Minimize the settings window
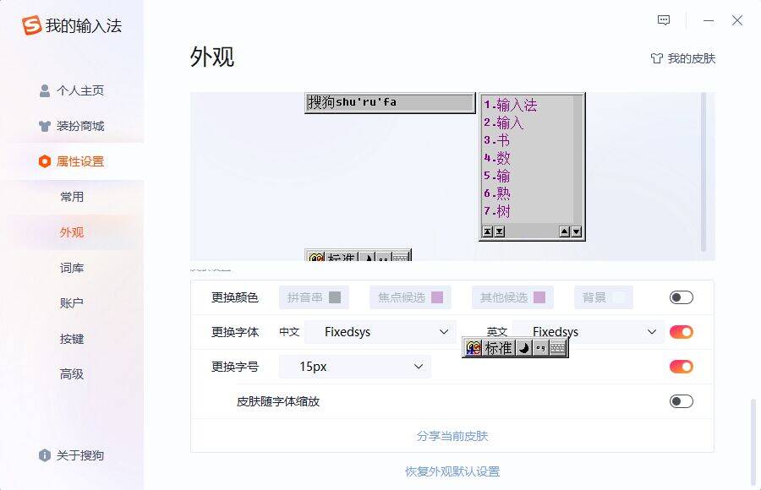 pyautogui.click(x=709, y=20)
